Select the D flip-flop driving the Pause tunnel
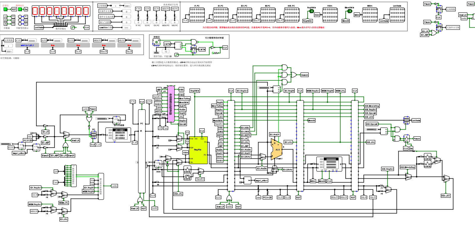Viewport: 475px width, 228px height. click(406, 139)
